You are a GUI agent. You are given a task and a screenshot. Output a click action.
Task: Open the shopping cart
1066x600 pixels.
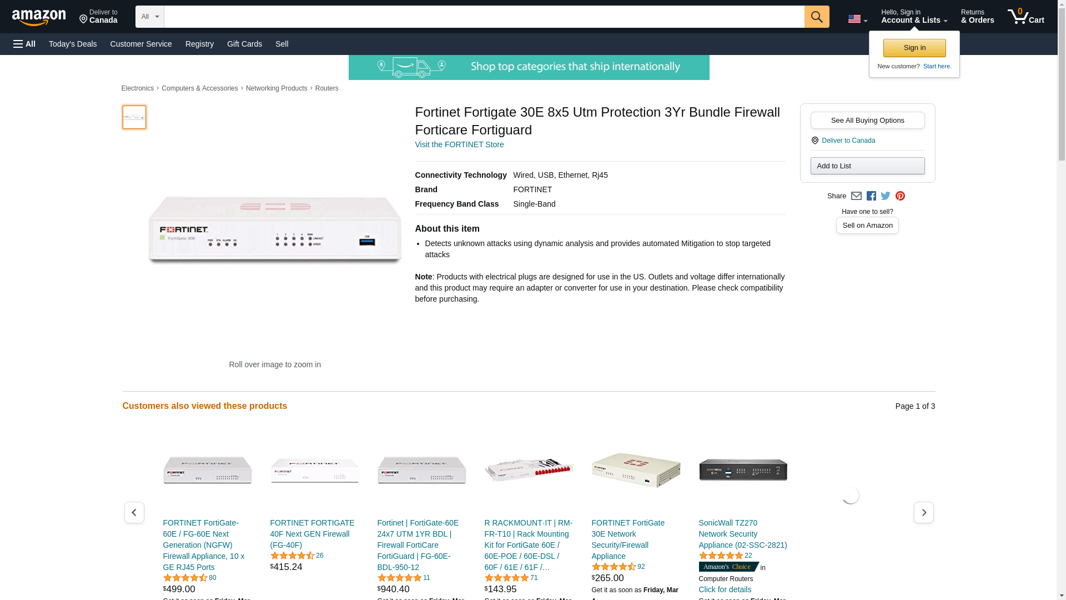click(1025, 17)
